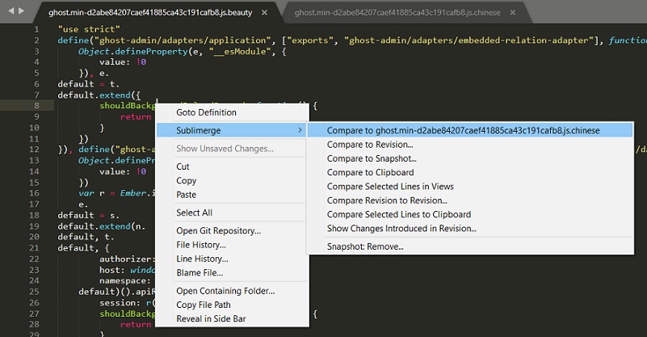Go to previous tab with left arrow
The width and height of the screenshot is (647, 337).
(11, 11)
